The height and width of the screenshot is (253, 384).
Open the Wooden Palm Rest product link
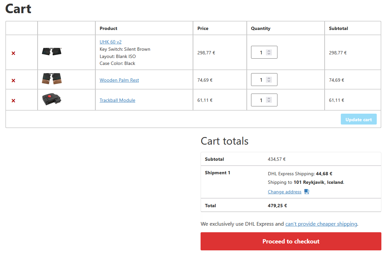pos(119,80)
